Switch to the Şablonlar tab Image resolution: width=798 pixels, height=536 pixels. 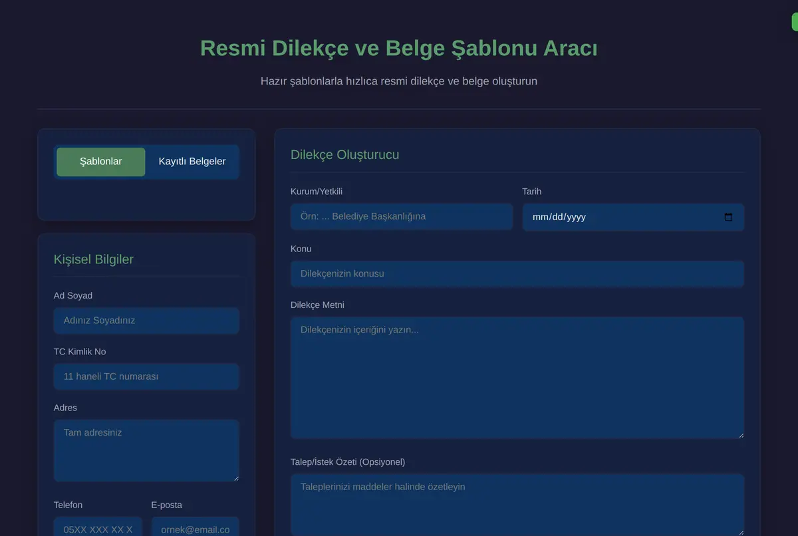100,162
